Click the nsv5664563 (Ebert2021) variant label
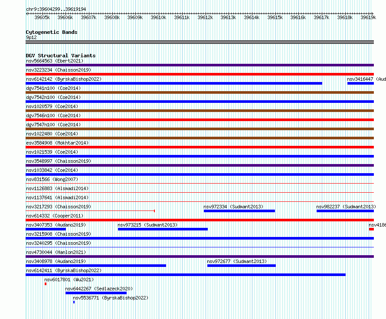Screen dimensions: 386x319 pyautogui.click(x=55, y=61)
